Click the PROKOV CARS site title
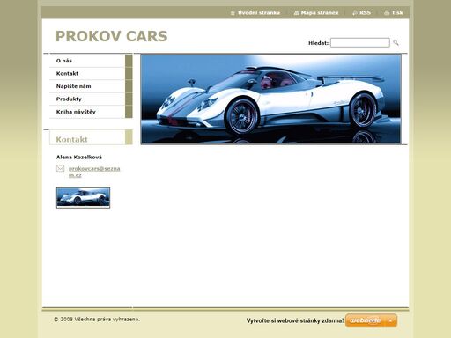 [112, 36]
